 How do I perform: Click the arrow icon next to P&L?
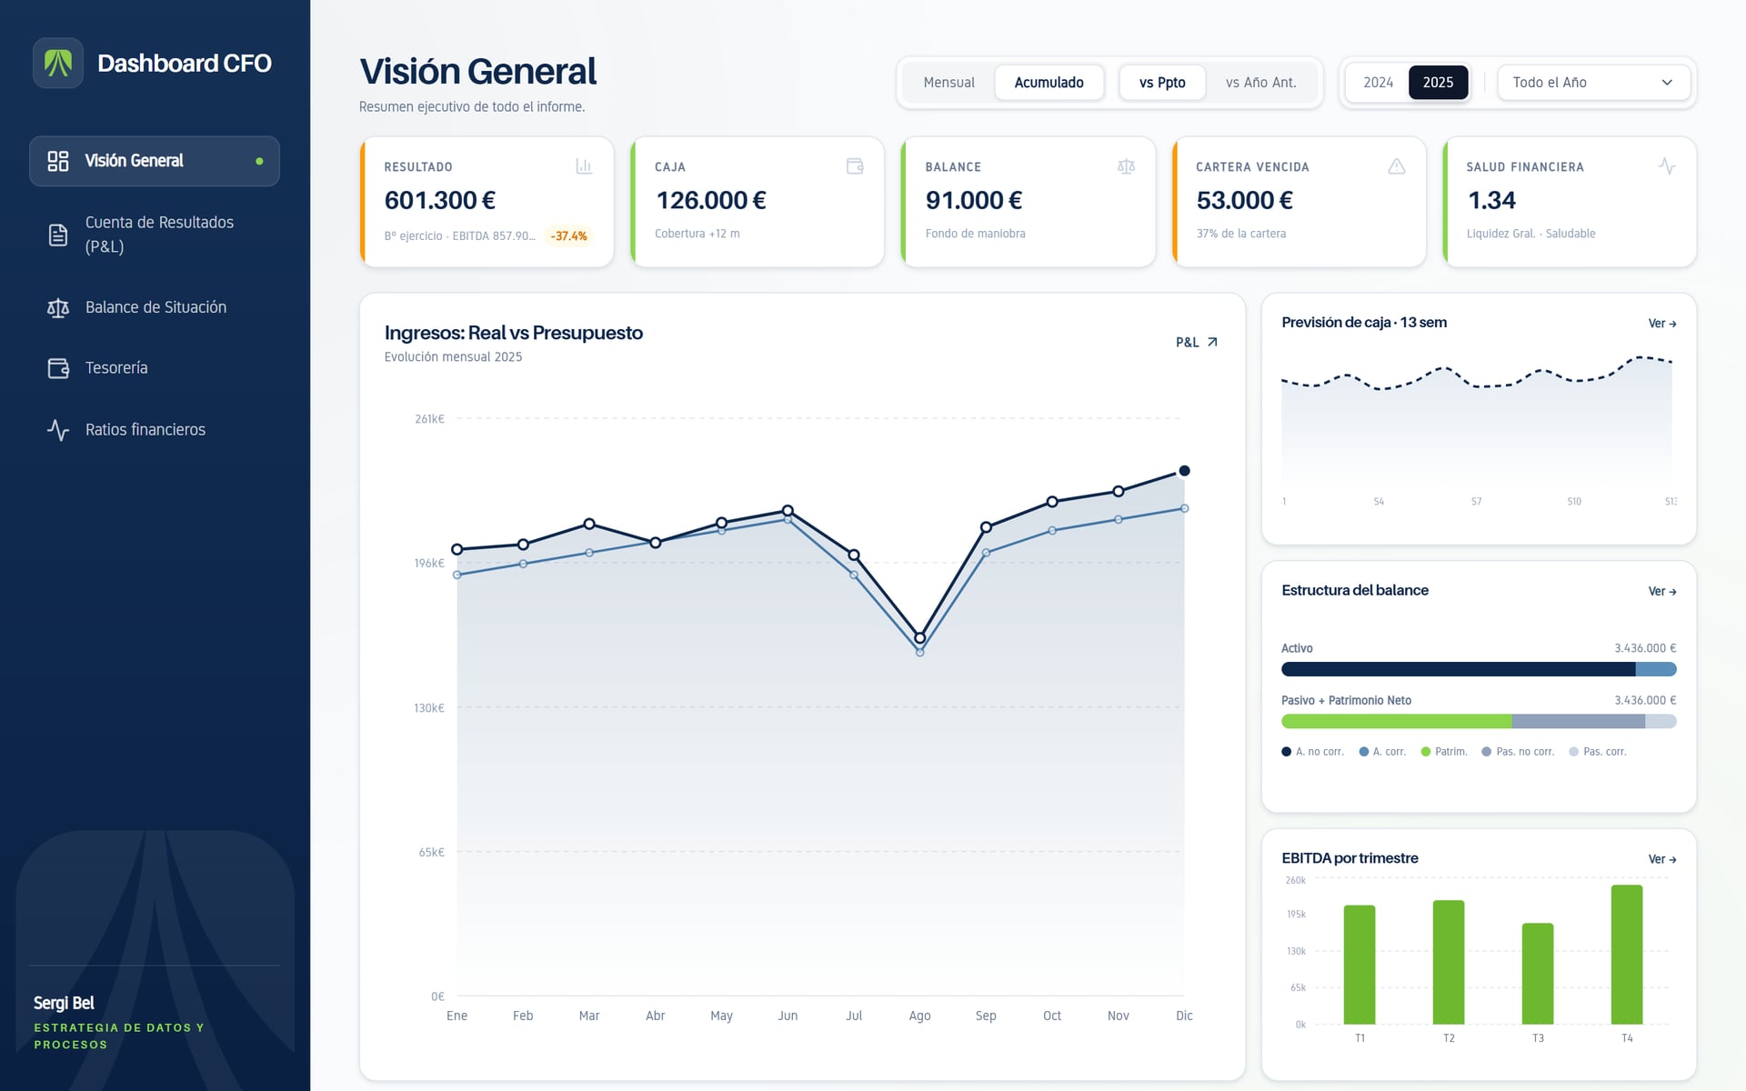(x=1212, y=342)
